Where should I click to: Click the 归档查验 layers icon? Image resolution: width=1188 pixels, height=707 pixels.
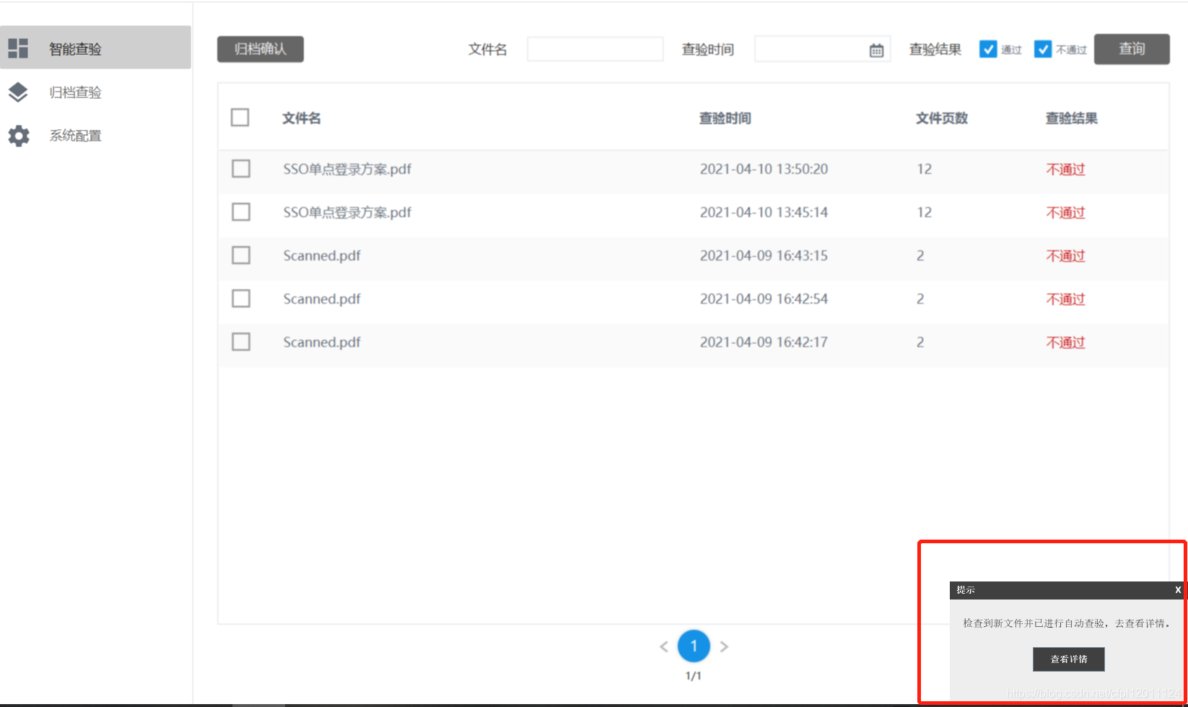pyautogui.click(x=18, y=92)
